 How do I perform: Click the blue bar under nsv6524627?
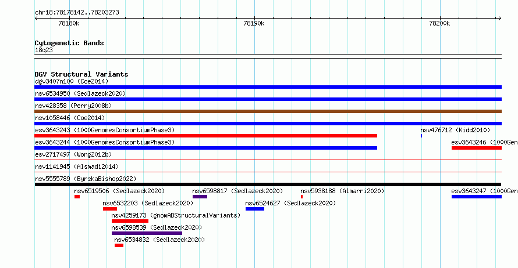[255, 209]
